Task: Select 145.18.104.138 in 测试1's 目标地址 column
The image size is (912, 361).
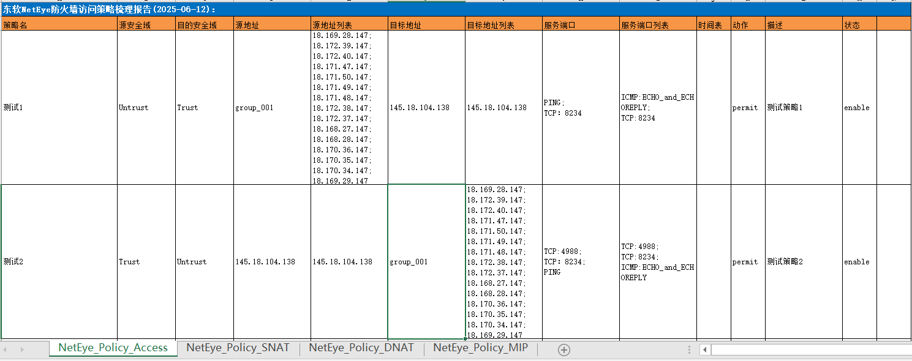Action: [426, 108]
